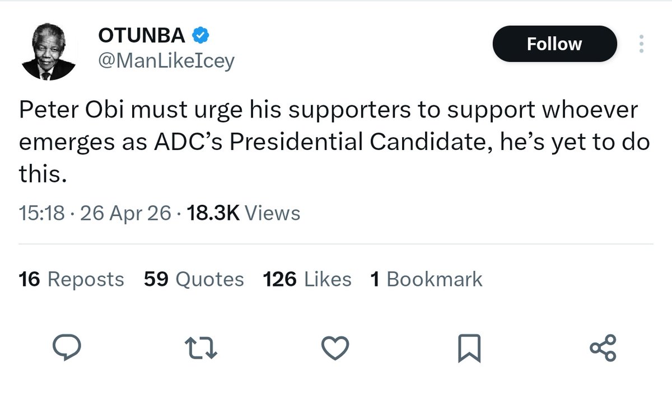Open the three-dot more options menu
The image size is (672, 404).
(x=642, y=44)
